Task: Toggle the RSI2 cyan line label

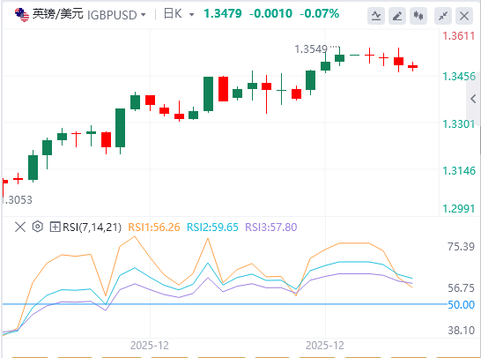Action: pos(212,227)
